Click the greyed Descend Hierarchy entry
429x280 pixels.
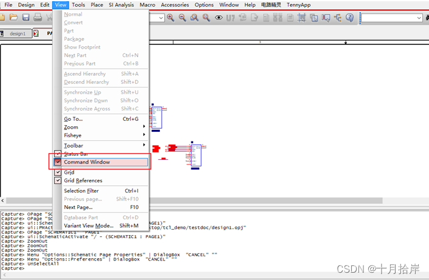[x=105, y=82]
